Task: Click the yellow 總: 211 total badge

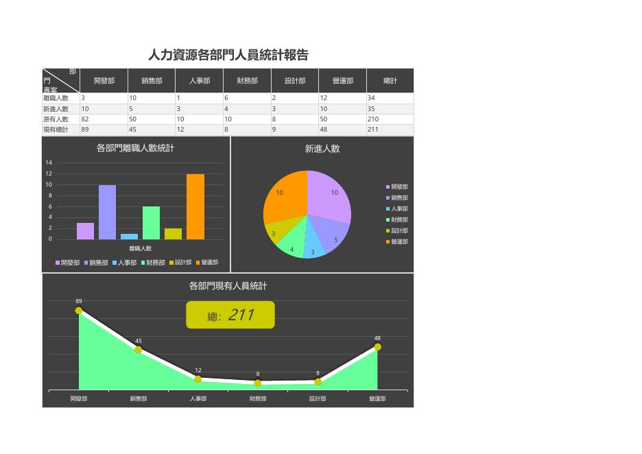Action: point(230,315)
